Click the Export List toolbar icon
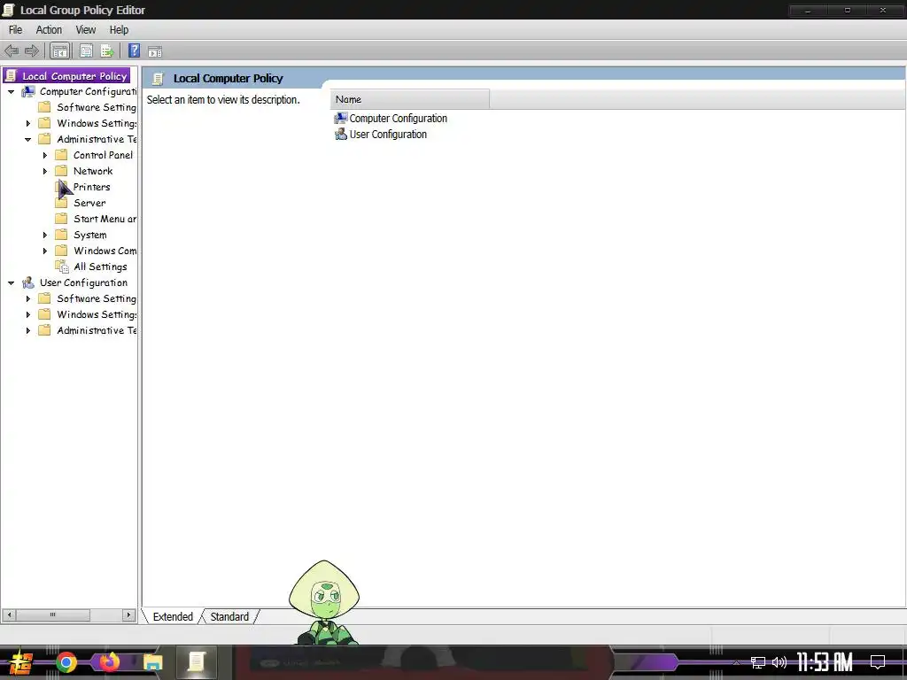This screenshot has width=907, height=680. (x=107, y=50)
